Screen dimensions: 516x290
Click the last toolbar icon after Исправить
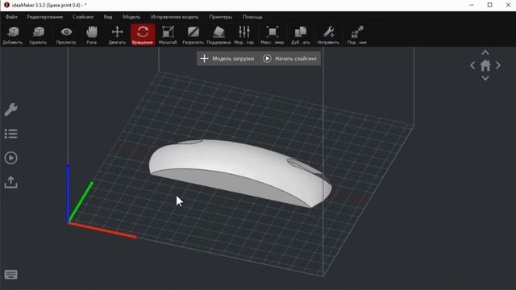pos(356,35)
